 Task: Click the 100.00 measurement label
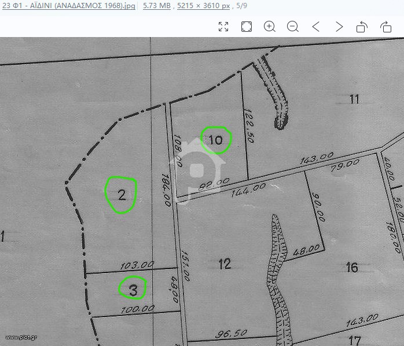point(138,309)
